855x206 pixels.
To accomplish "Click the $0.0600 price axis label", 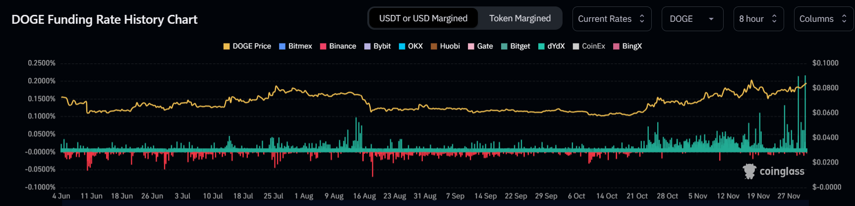I will click(x=825, y=112).
